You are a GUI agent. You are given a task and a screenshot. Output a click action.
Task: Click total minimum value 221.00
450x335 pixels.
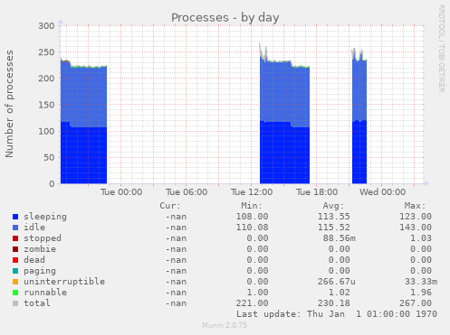[x=252, y=303]
